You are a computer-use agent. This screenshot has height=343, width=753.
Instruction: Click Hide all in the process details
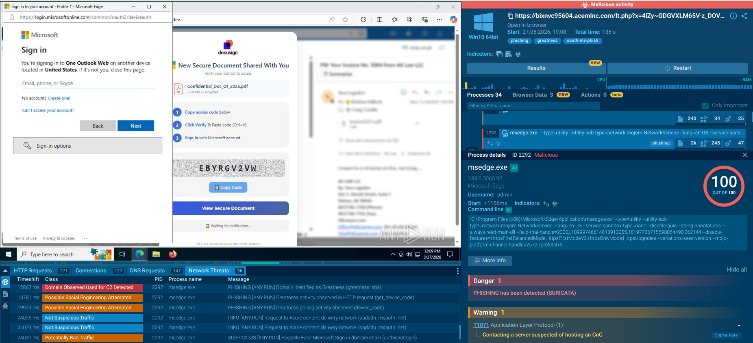coord(737,270)
